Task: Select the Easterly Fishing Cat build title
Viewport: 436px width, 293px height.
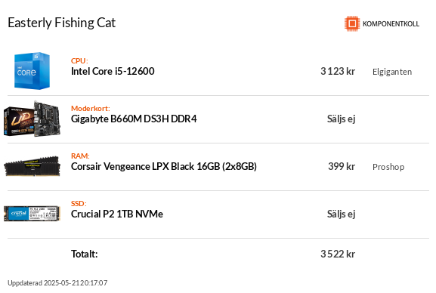Action: [x=61, y=23]
